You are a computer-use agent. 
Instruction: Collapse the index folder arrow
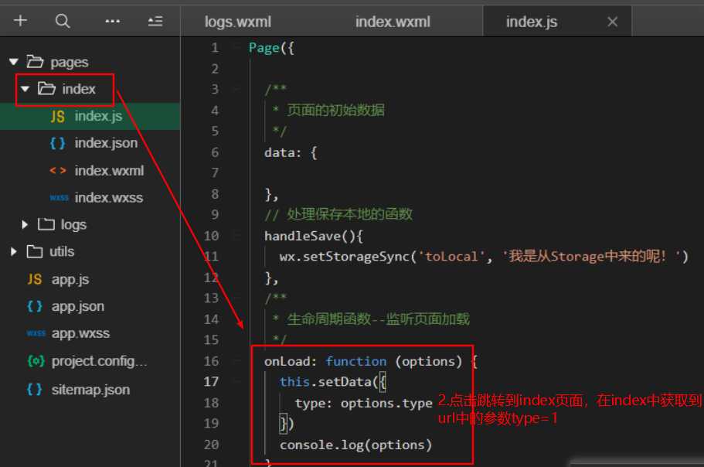pos(26,89)
